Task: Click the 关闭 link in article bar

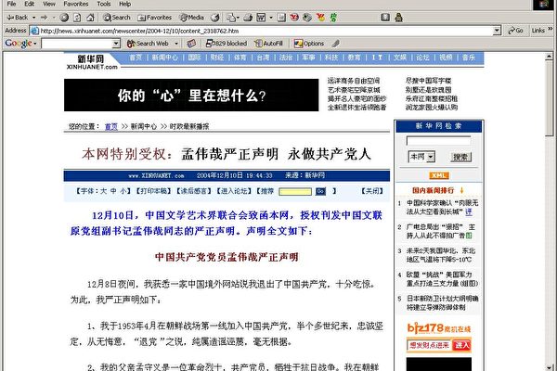Action: pos(371,190)
